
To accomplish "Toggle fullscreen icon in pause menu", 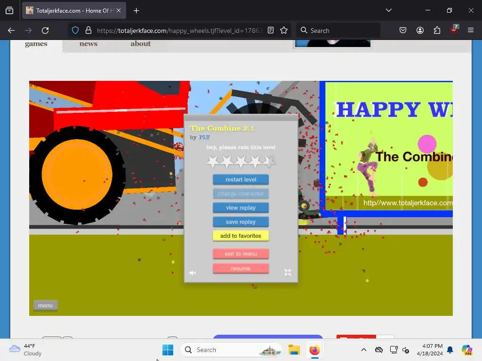I will pyautogui.click(x=288, y=272).
